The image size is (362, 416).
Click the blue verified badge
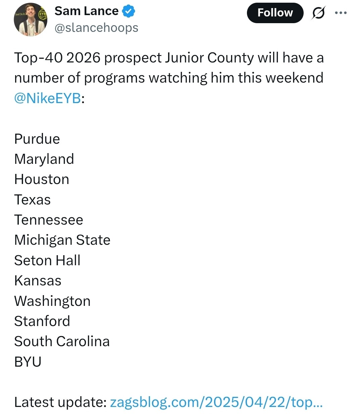(128, 11)
